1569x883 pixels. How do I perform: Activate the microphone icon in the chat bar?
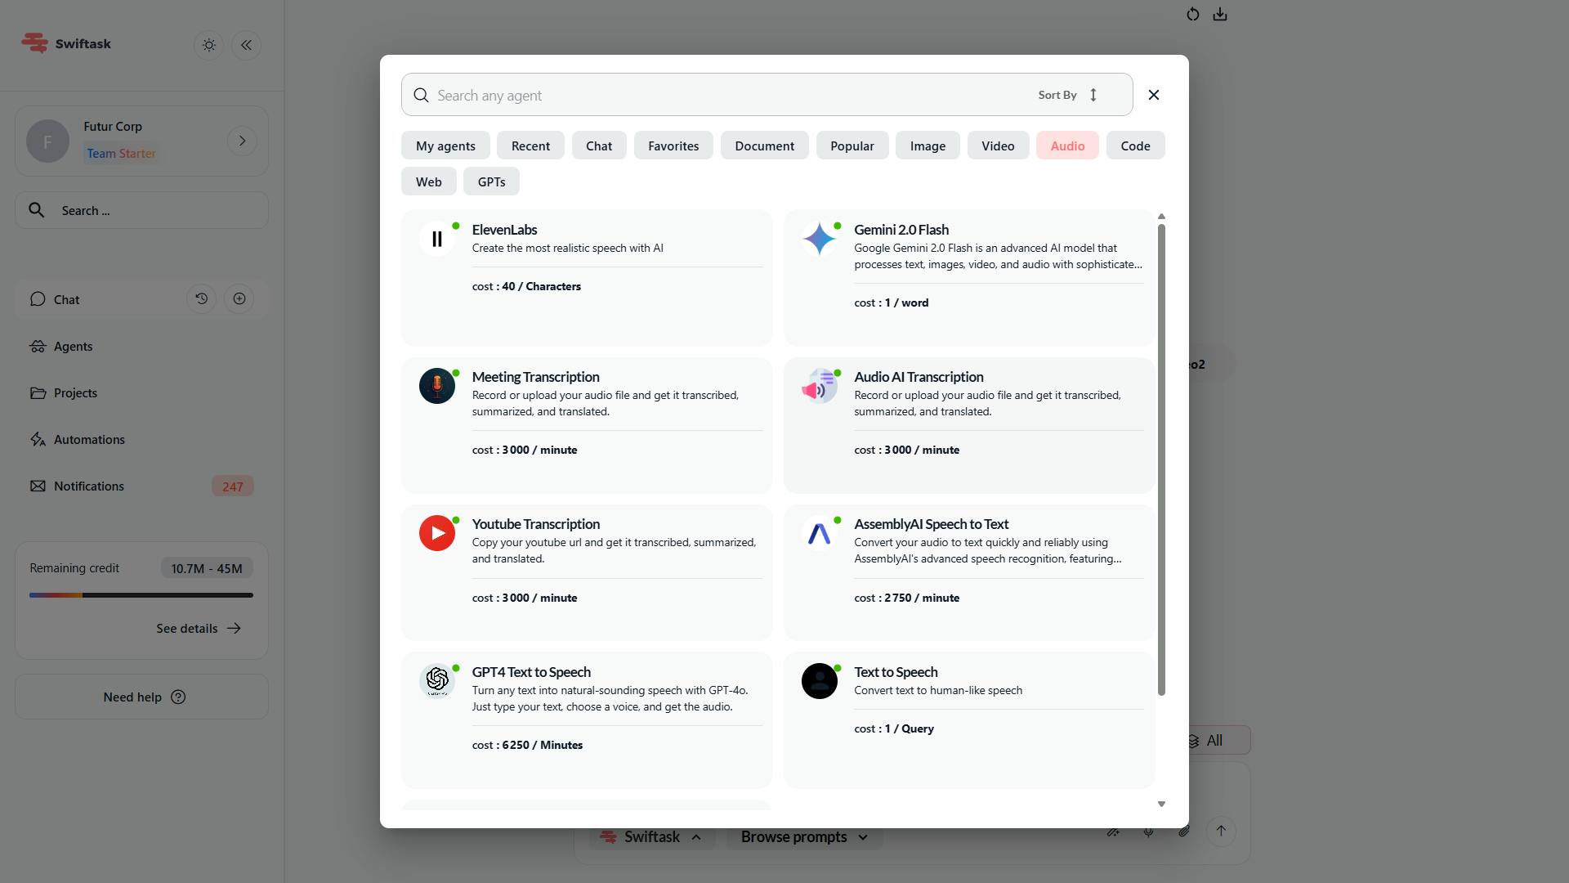[1148, 831]
